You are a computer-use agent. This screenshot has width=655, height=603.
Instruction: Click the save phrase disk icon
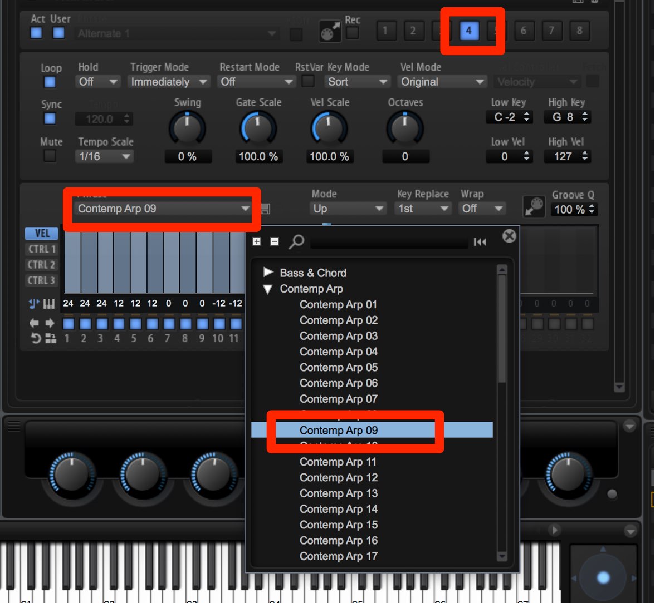pos(265,209)
